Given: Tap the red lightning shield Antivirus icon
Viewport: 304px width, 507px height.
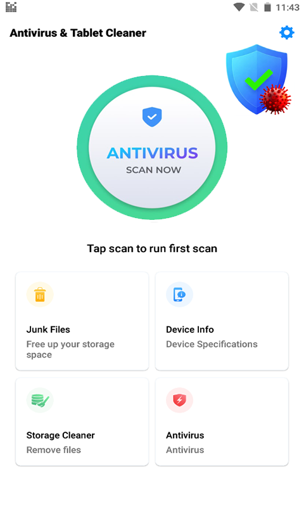Looking at the screenshot, I should coord(179,400).
